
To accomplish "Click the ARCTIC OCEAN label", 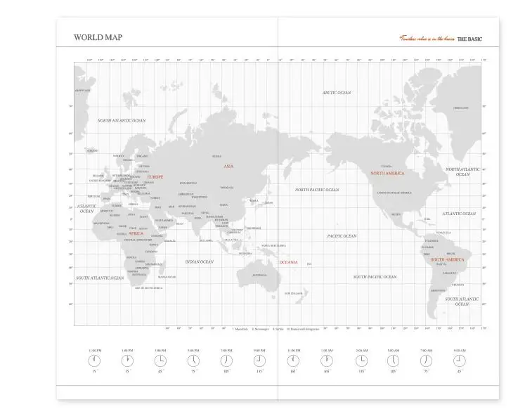I will (337, 93).
